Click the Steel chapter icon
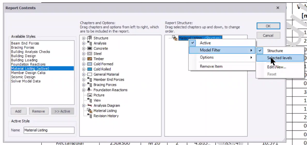The height and width of the screenshot is (145, 307). pos(89,53)
